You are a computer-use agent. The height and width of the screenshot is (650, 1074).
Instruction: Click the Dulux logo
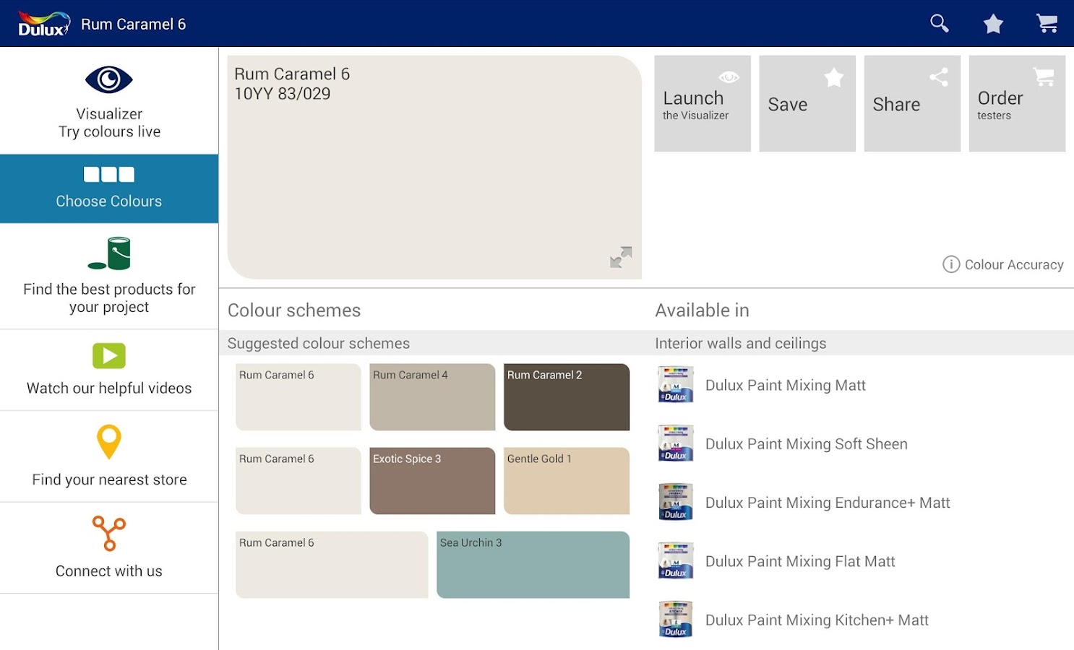click(x=41, y=22)
